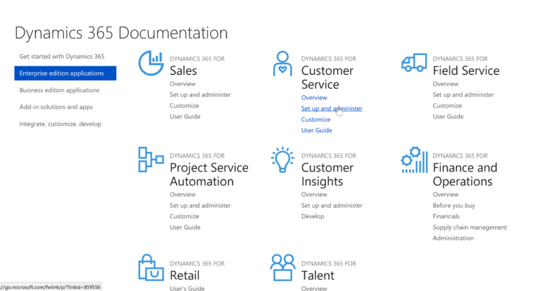Open Customer Service User Guide

pyautogui.click(x=317, y=130)
